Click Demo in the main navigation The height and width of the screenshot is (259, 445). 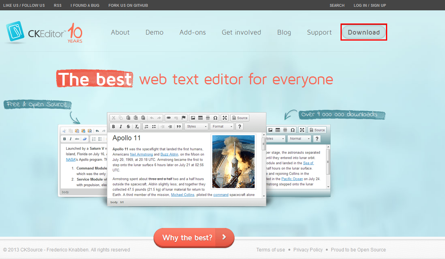coord(154,32)
